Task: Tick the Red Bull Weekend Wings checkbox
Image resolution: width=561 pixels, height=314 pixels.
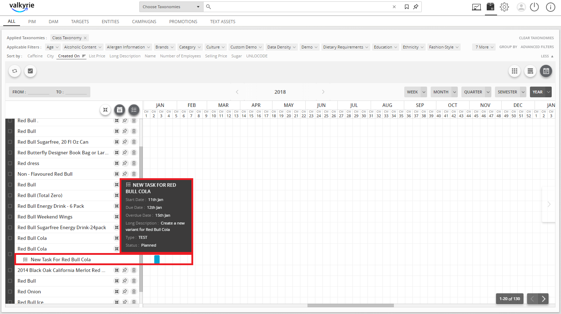Action: [x=10, y=217]
